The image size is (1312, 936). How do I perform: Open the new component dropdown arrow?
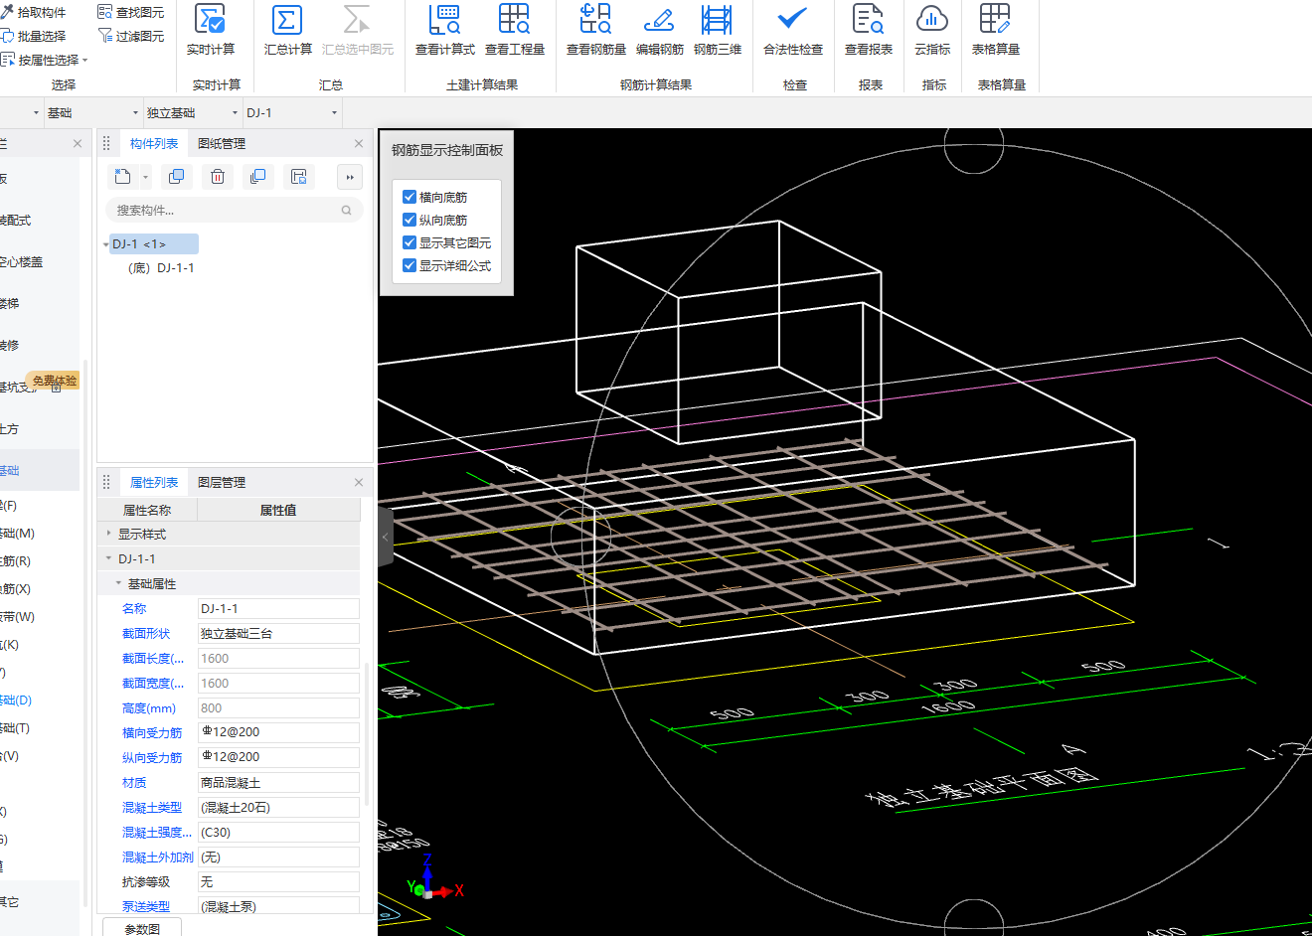(x=145, y=177)
